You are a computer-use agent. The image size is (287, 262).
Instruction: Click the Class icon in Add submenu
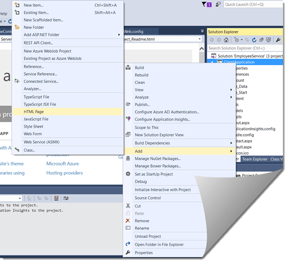coord(17,150)
